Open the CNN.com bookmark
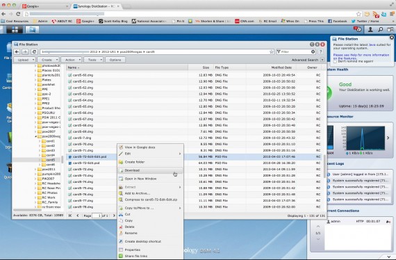The height and width of the screenshot is (260, 396). (x=245, y=22)
